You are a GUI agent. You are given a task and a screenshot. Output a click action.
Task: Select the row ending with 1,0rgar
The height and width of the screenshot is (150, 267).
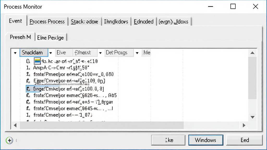click(69, 102)
